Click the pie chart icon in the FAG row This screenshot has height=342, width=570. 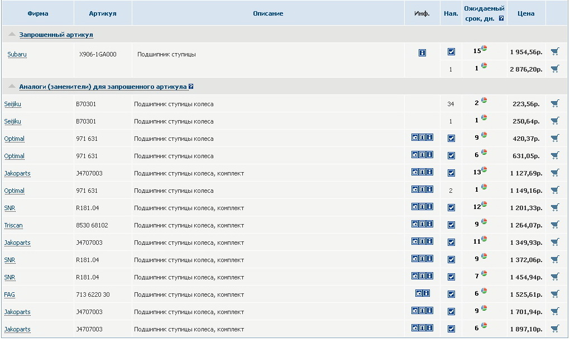(x=484, y=291)
